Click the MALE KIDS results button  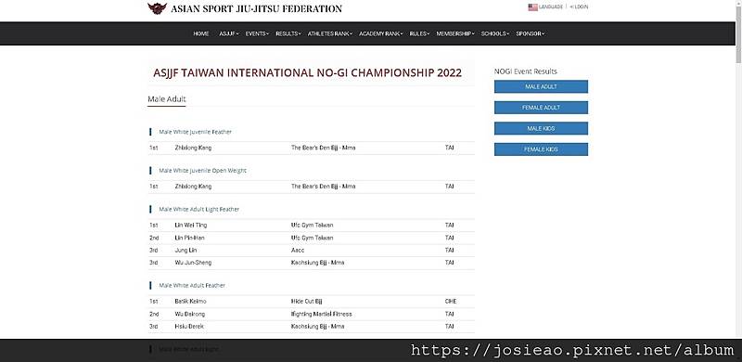[x=541, y=128]
